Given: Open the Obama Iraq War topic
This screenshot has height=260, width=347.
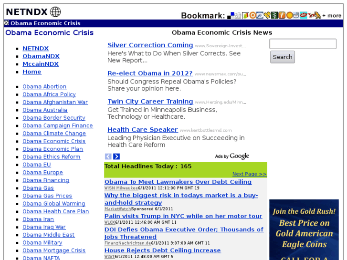Looking at the screenshot, I should pos(44,227).
